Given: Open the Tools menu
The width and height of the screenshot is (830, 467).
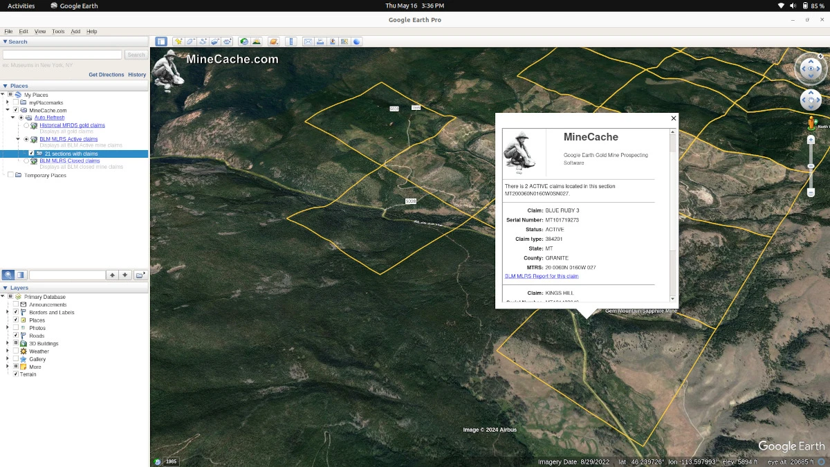Looking at the screenshot, I should point(57,31).
